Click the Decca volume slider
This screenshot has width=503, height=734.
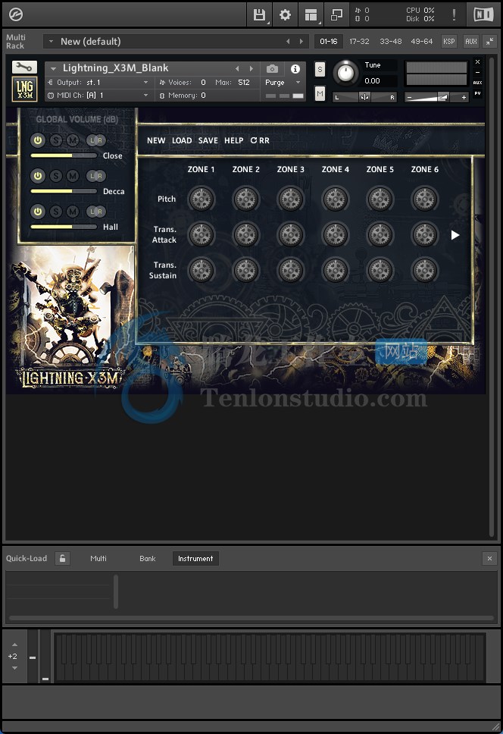[64, 191]
